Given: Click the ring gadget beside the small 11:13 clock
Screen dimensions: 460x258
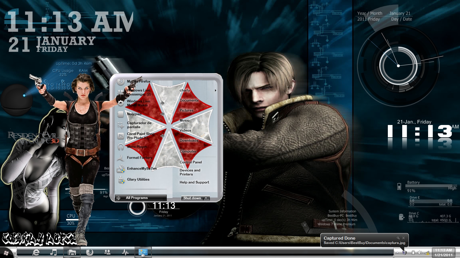Looking at the screenshot, I should click(137, 207).
